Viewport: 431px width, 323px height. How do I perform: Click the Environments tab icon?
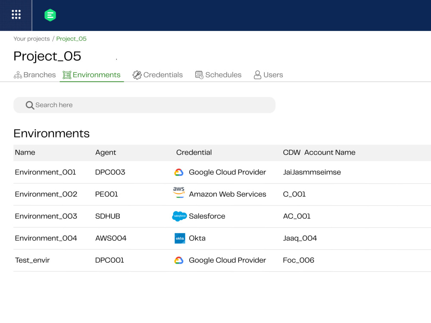pos(67,75)
